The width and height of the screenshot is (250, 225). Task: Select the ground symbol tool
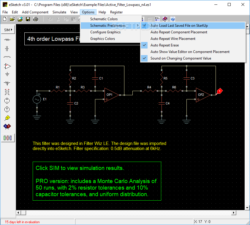[7, 74]
